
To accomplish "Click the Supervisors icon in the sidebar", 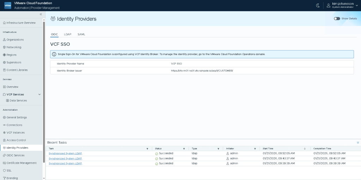I will [x=4, y=62].
